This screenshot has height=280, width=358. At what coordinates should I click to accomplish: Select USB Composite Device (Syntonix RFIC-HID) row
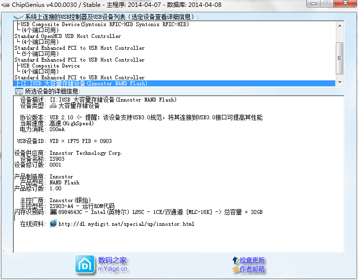pos(175,24)
